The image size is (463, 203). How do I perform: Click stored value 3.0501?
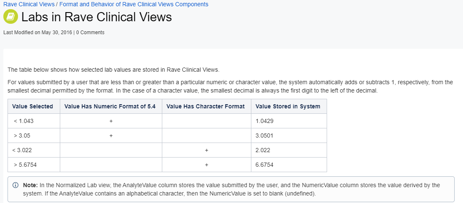[x=265, y=135]
